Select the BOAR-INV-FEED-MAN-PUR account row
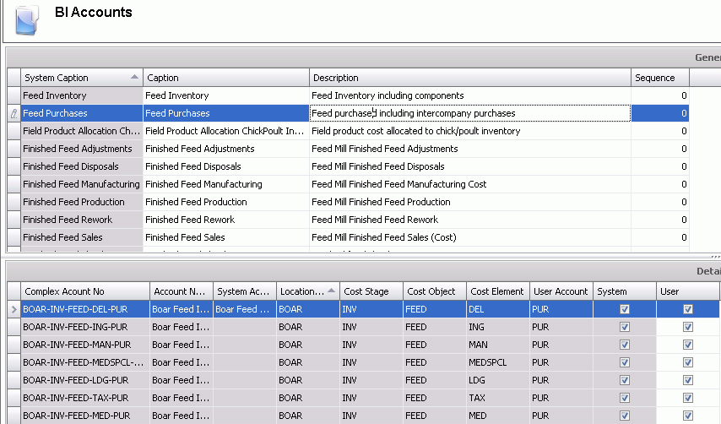This screenshot has height=424, width=721. [84, 345]
